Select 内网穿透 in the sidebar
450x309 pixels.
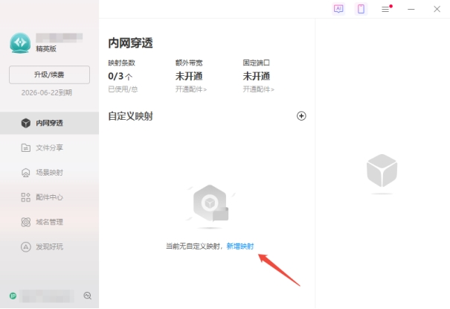[x=49, y=123]
